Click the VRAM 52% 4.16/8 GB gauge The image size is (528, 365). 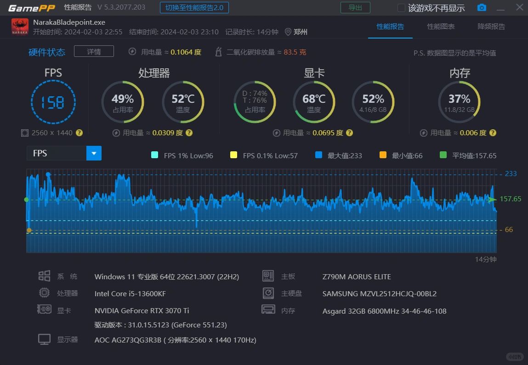(x=373, y=102)
